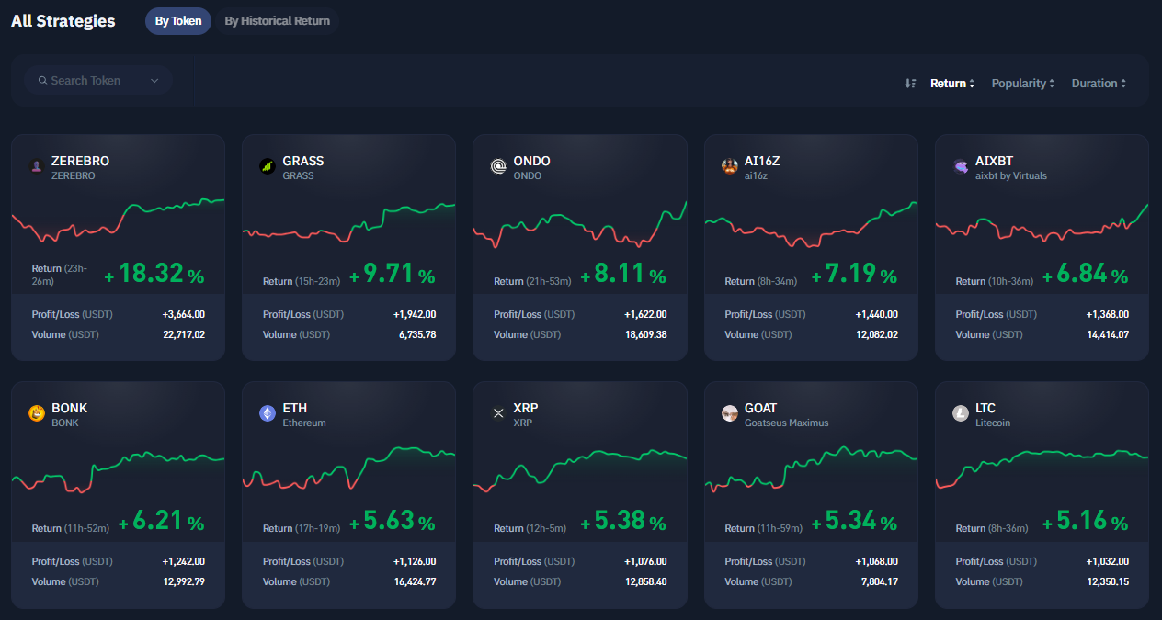Click the +5.16% return value
Viewport: 1162px width, 620px height.
pos(1085,522)
